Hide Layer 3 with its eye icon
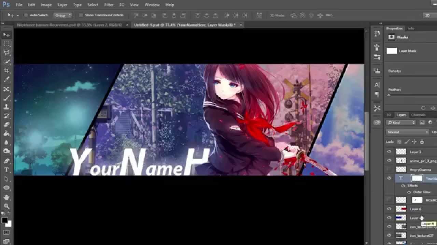Image resolution: width=437 pixels, height=245 pixels. [x=389, y=152]
